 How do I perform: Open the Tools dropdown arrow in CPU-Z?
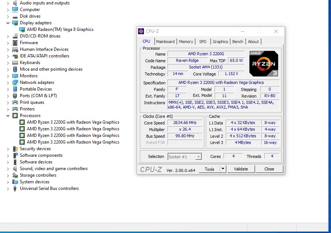pos(223,169)
